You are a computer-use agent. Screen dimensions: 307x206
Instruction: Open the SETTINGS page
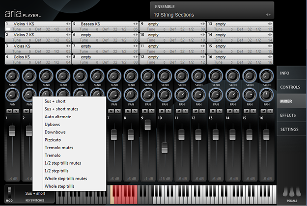(x=291, y=129)
